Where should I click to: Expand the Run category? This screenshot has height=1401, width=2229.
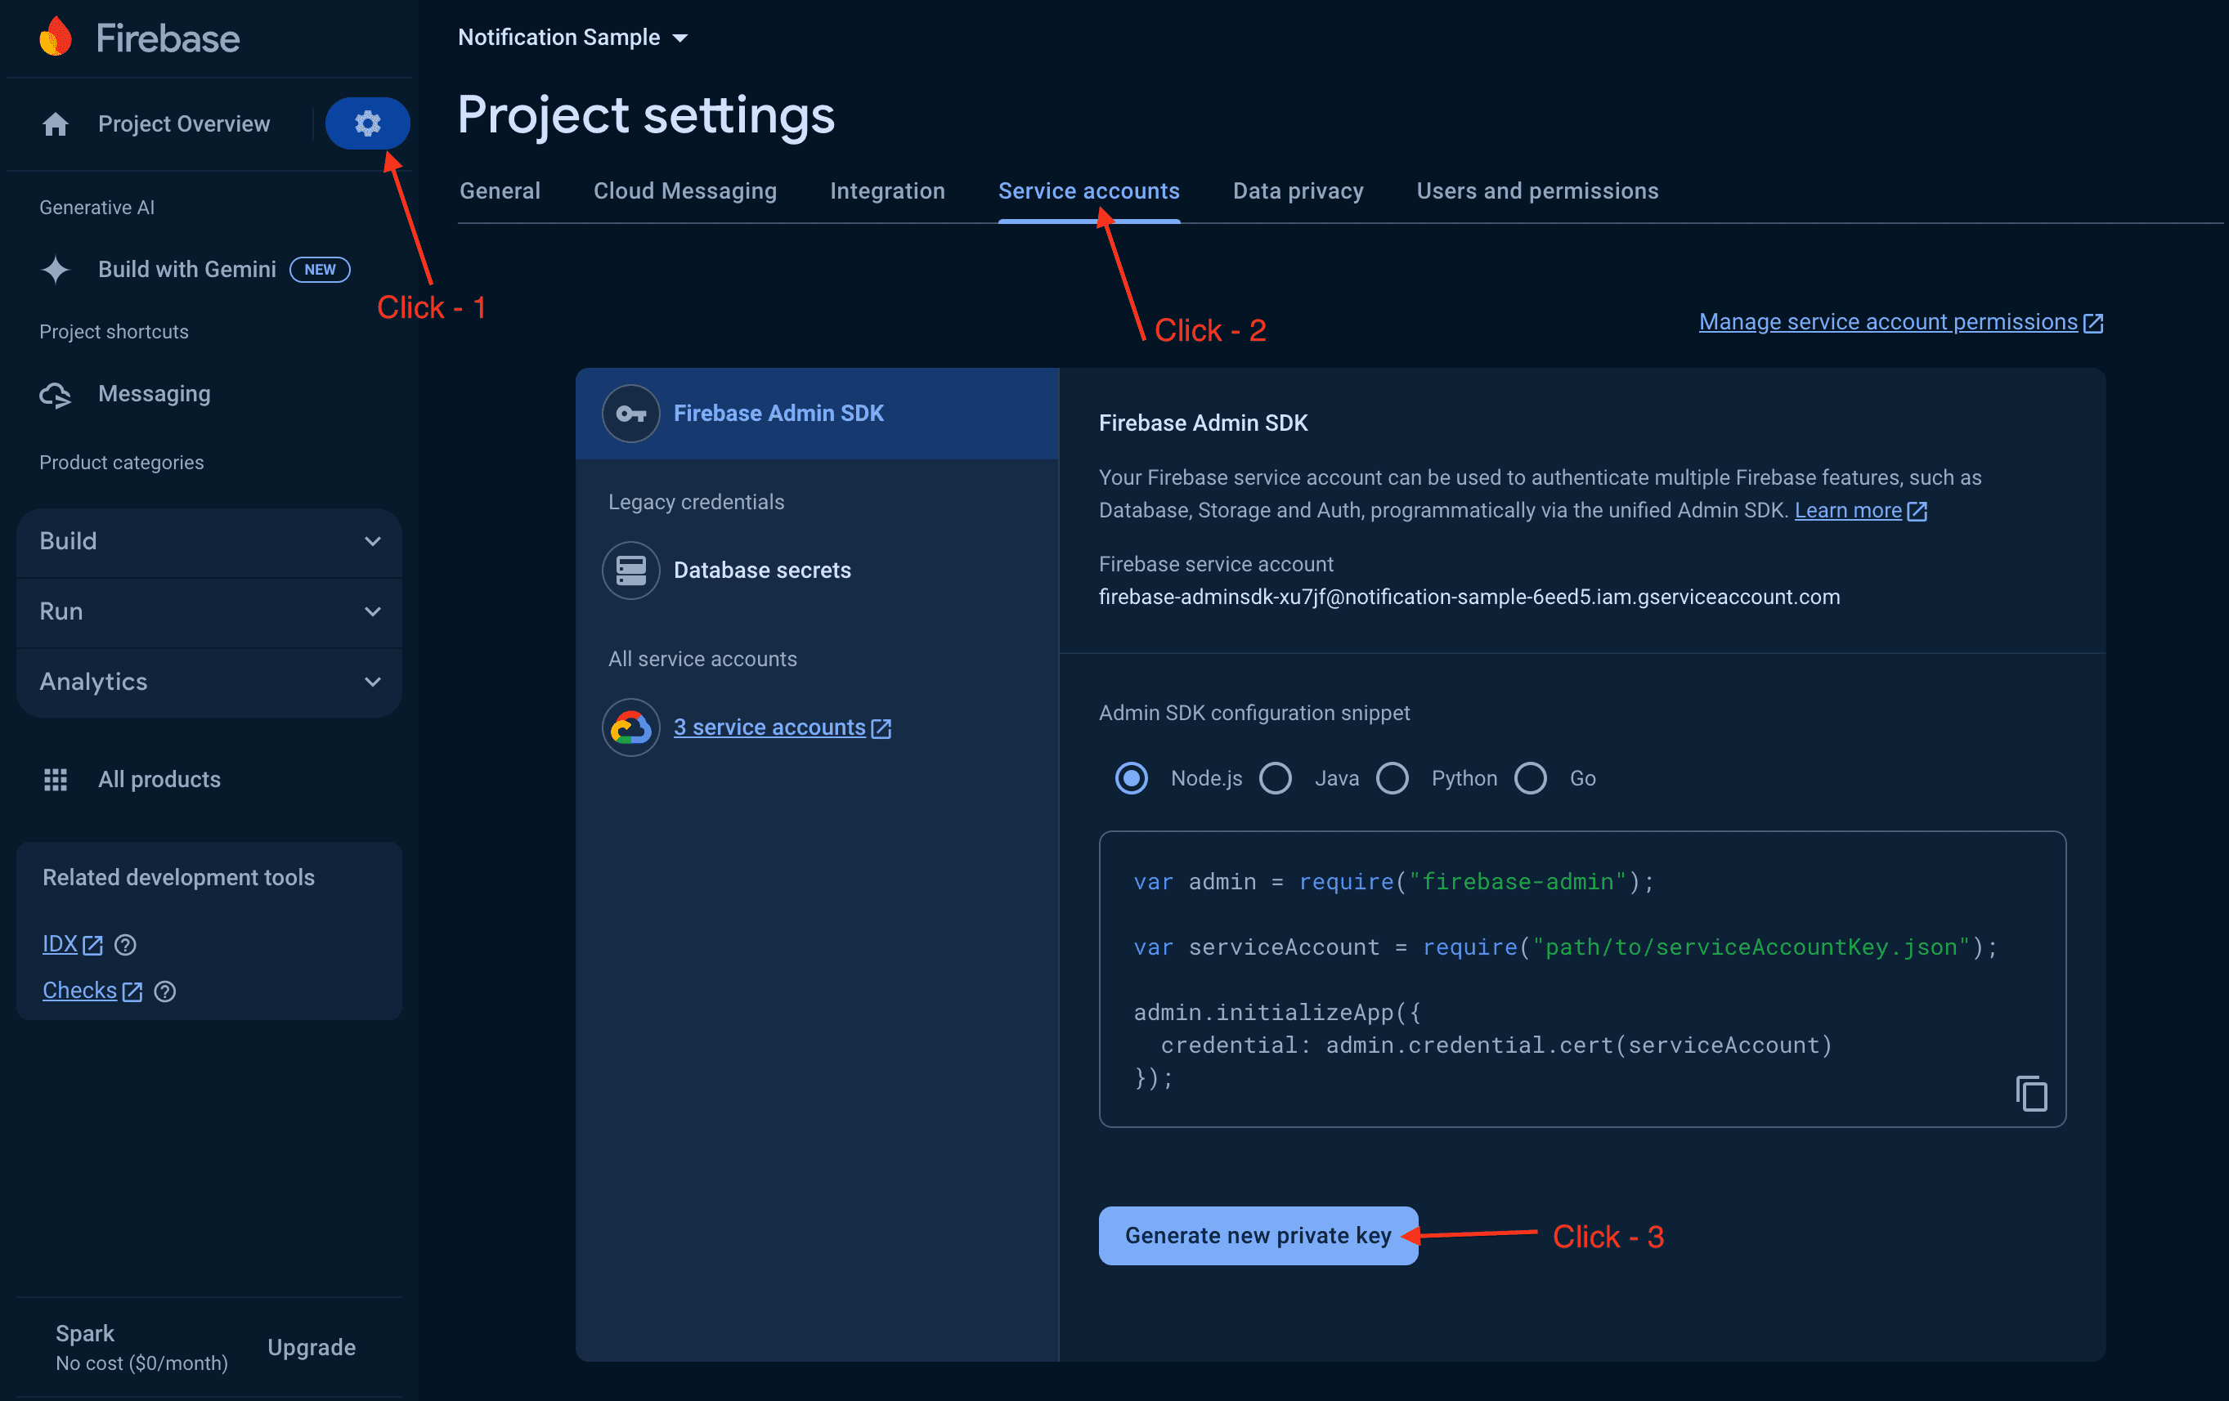tap(209, 611)
